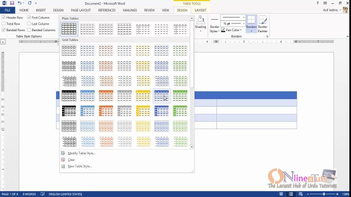
Task: Select the black header Grid Table style
Action: point(69,96)
